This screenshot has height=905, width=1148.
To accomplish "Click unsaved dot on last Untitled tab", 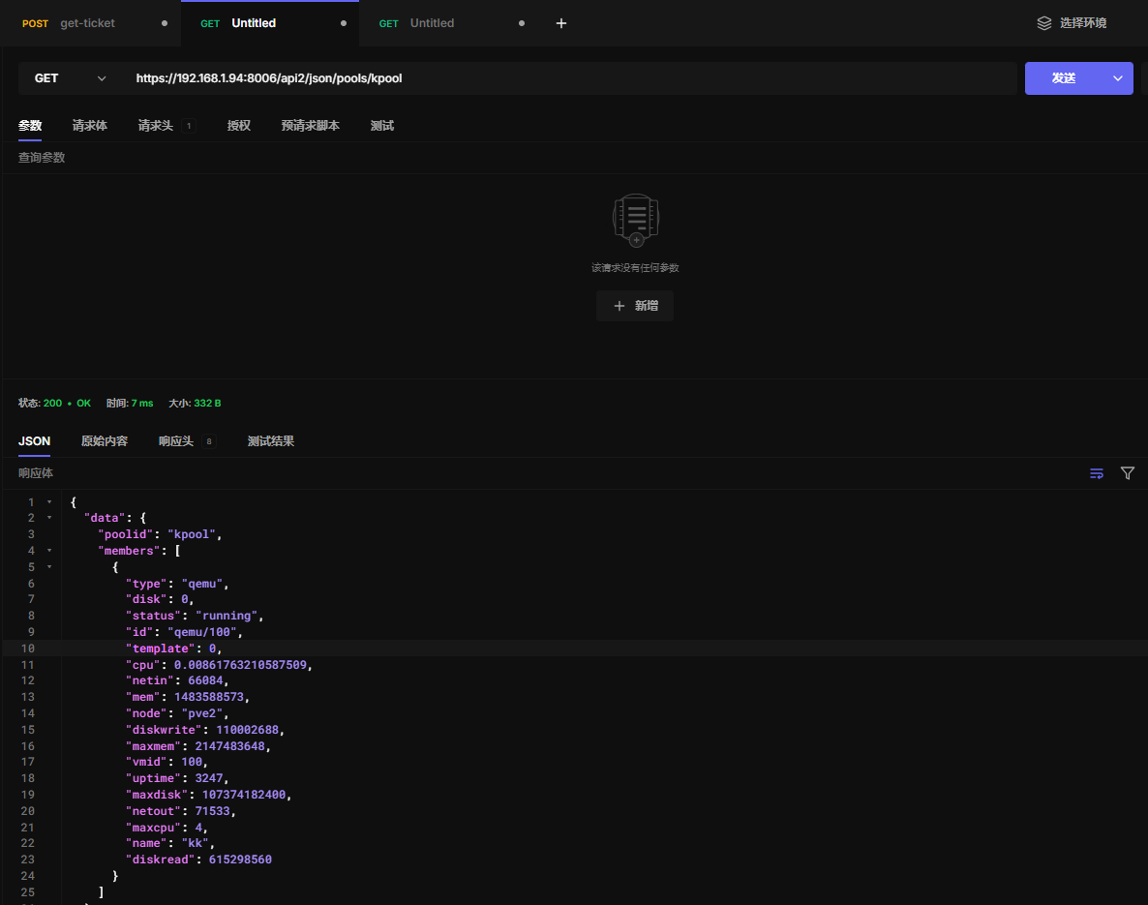I will tap(522, 23).
